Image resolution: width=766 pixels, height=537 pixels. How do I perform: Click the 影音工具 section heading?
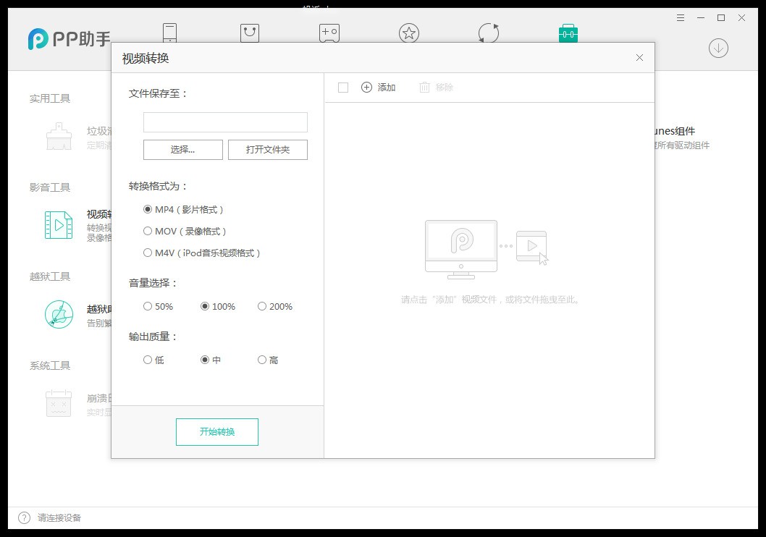50,187
